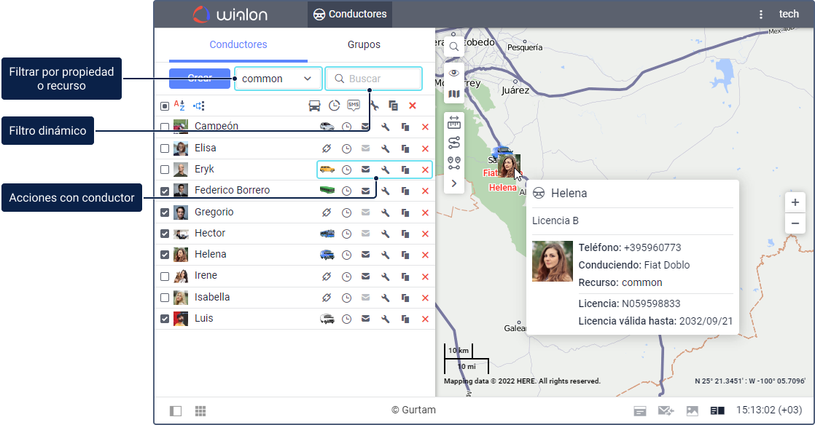Click the map search magnifier icon
Viewport: 815px width, 425px height.
tap(453, 47)
